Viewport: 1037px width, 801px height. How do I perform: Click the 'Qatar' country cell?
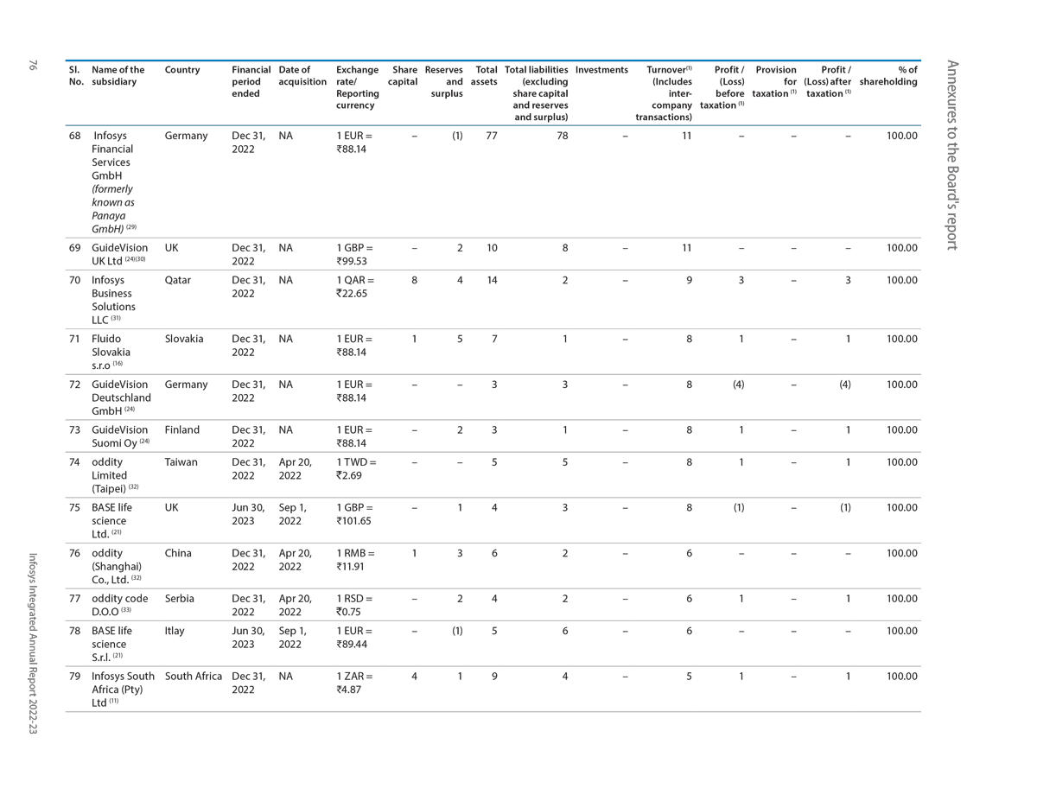[178, 280]
